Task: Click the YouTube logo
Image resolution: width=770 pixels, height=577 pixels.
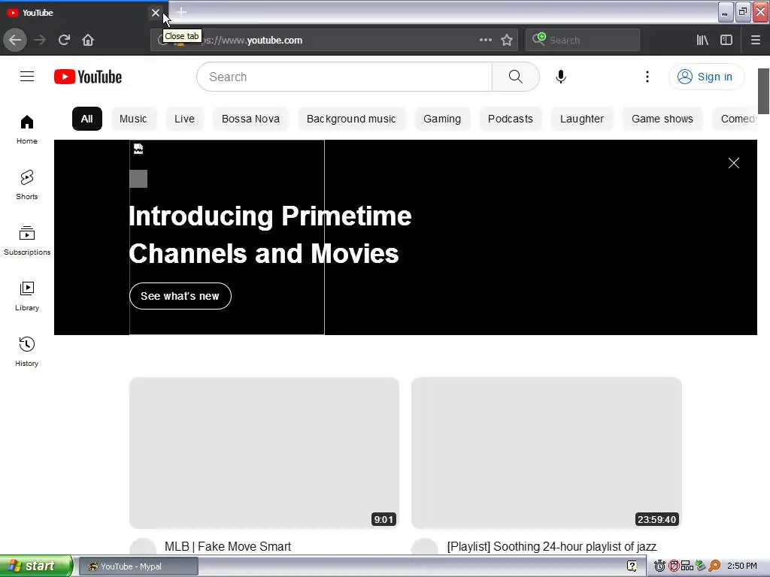Action: (88, 77)
